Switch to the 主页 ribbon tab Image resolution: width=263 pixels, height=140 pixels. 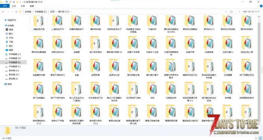[x=14, y=6]
